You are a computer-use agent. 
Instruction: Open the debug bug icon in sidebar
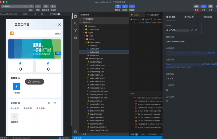76,38
